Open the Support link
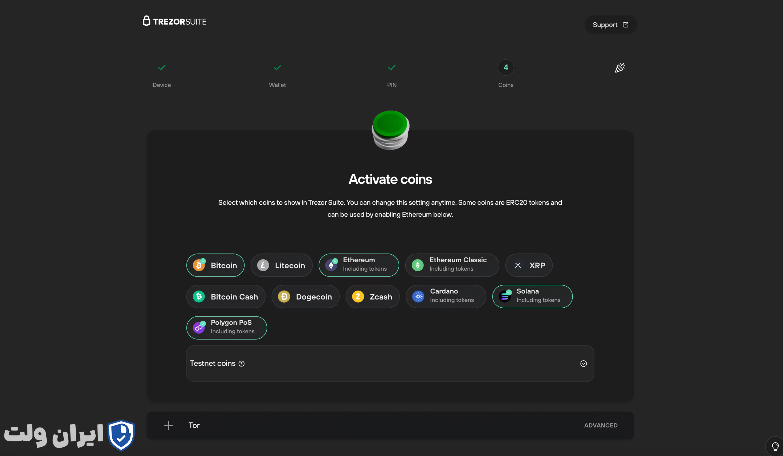Image resolution: width=783 pixels, height=456 pixels. (x=610, y=25)
